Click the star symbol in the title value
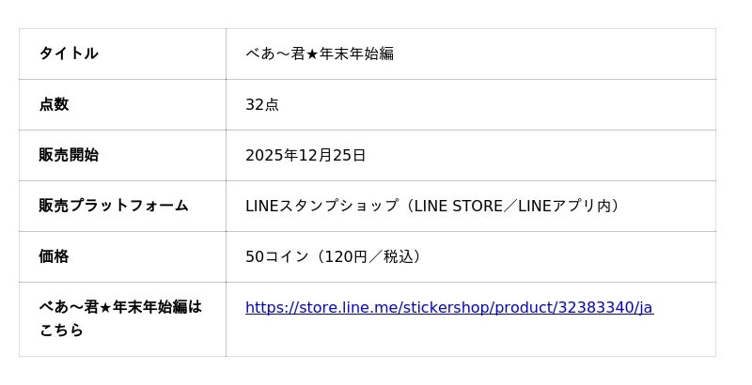This screenshot has height=385, width=752. pos(313,54)
